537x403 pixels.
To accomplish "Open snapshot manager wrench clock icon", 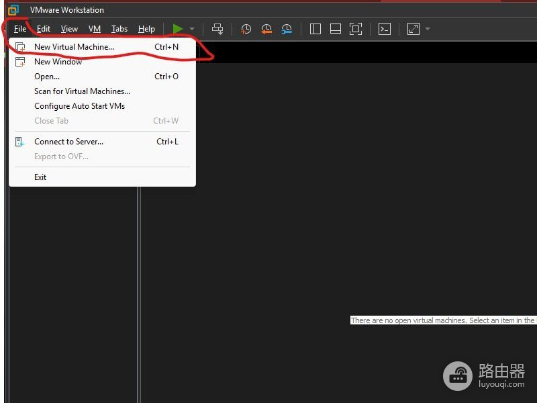I will (x=287, y=29).
